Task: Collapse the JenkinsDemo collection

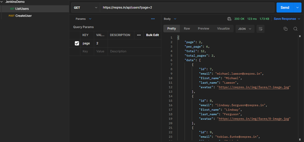Action: click(x=2, y=2)
